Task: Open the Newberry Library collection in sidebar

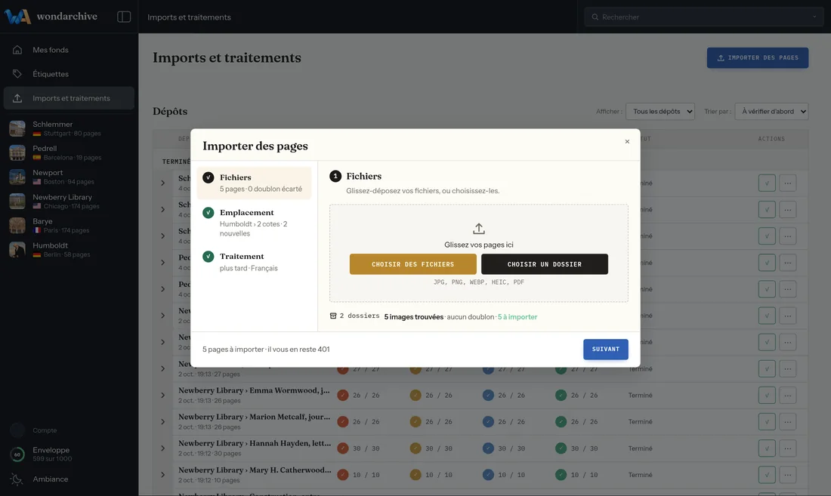Action: [69, 201]
